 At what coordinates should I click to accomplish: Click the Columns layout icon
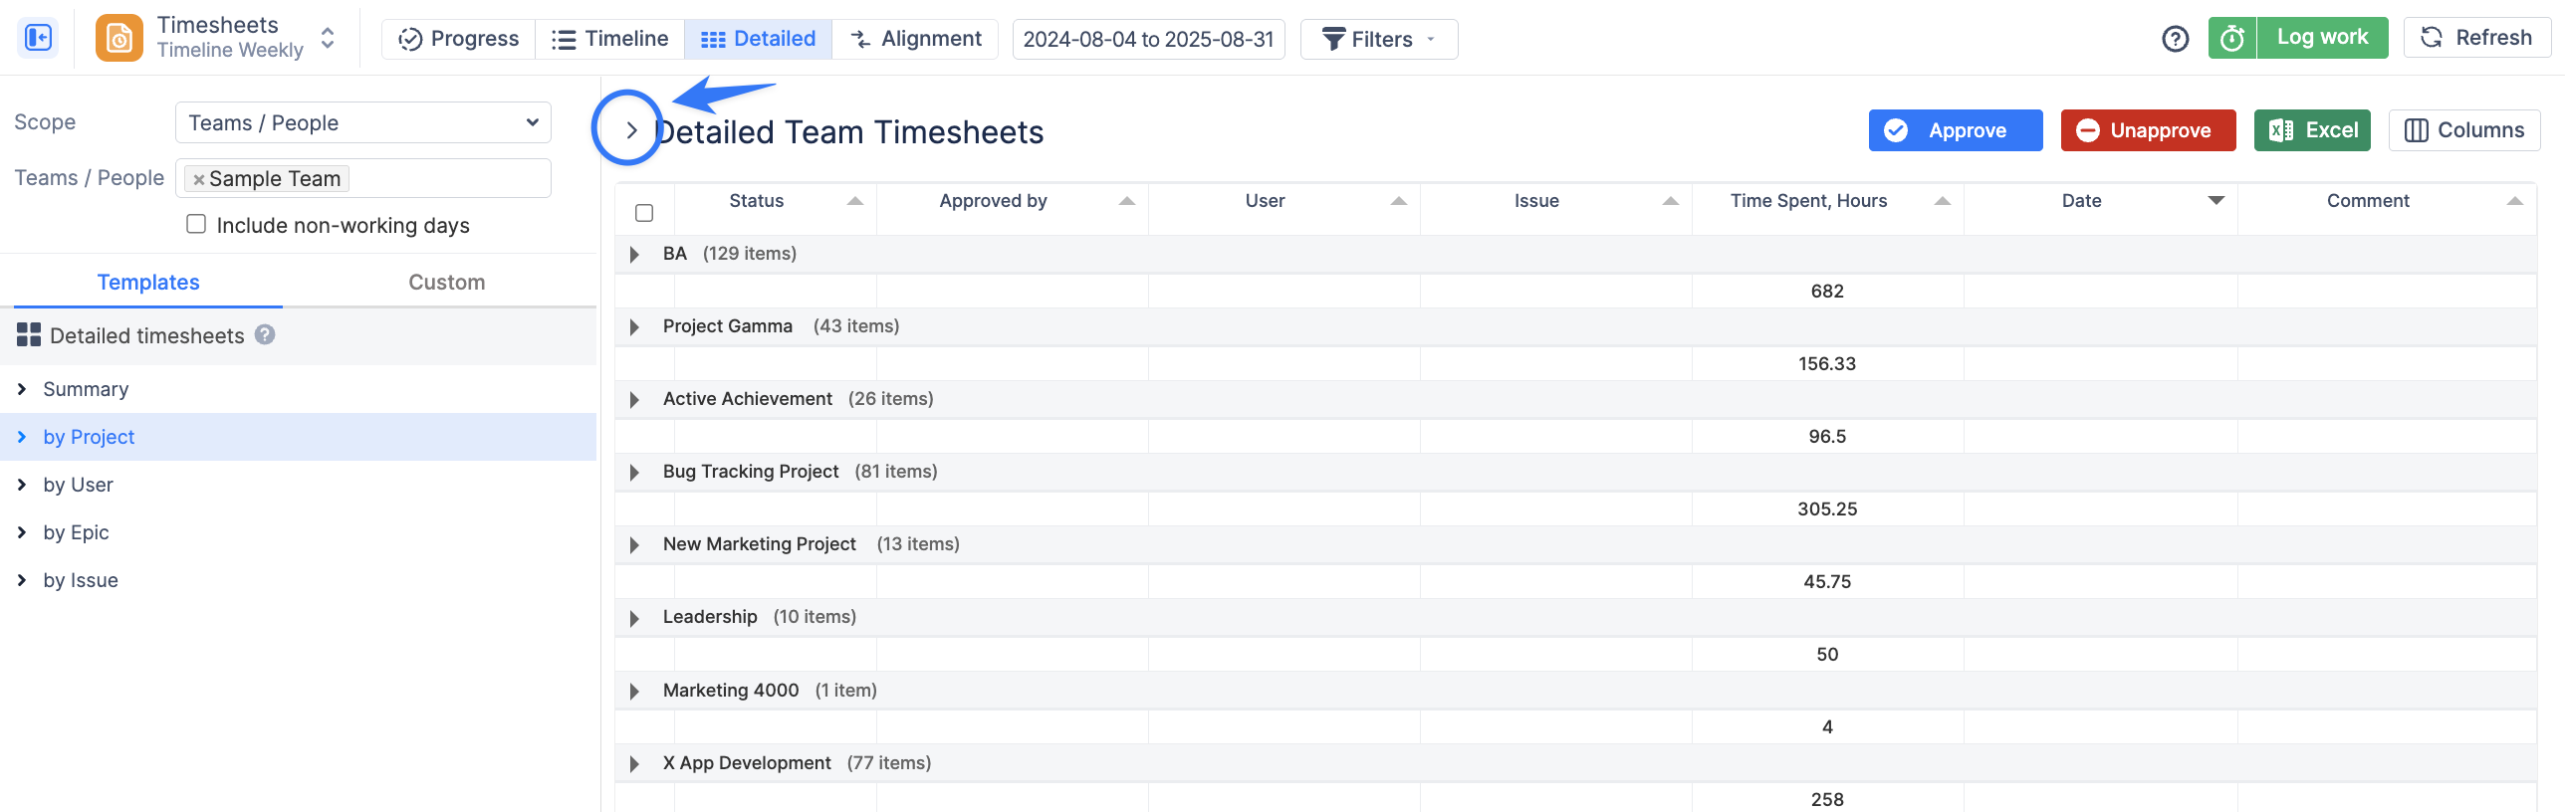(x=2416, y=130)
